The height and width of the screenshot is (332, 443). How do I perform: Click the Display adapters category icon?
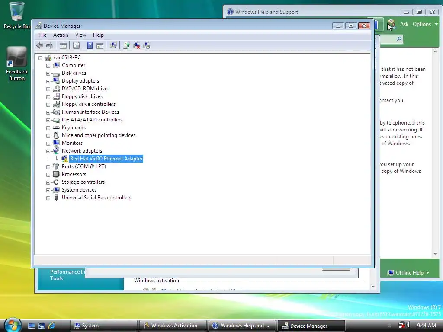[x=56, y=81]
